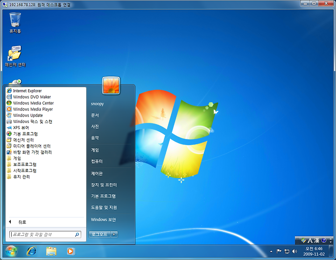Click the clock showing 오전 6:46
The image size is (336, 260).
coord(314,252)
